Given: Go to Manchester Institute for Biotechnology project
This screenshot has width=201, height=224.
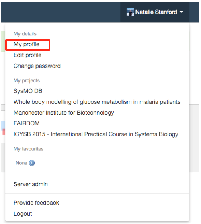Looking at the screenshot, I should click(64, 113).
